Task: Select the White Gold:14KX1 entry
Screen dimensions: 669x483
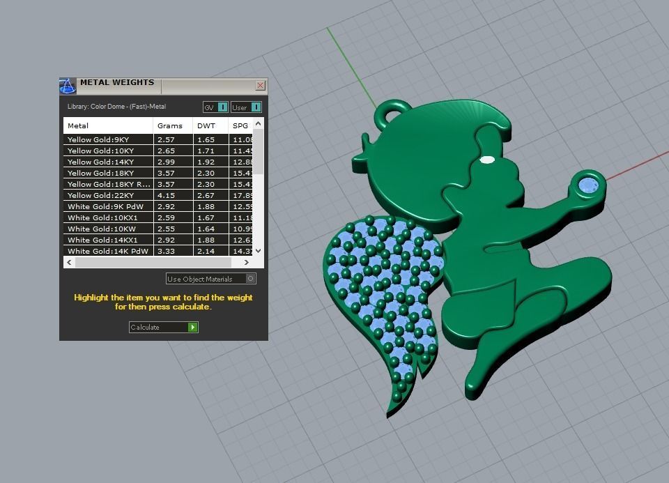Action: click(158, 240)
